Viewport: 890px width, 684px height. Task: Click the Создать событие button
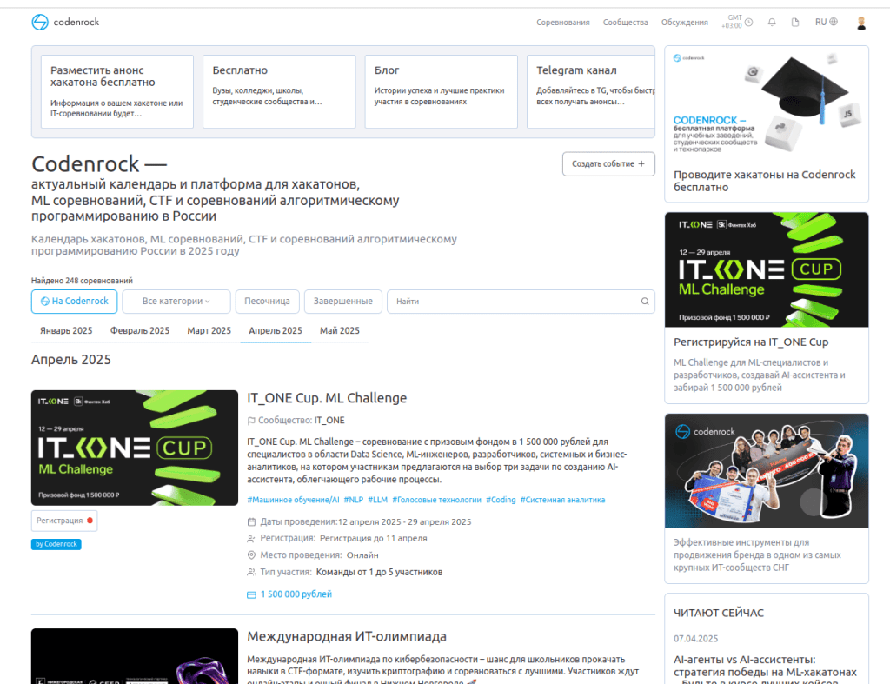608,164
